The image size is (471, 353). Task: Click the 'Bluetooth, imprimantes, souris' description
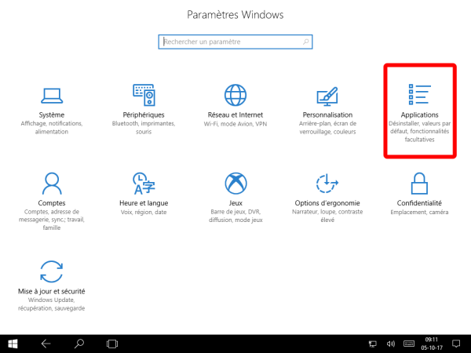coord(144,128)
